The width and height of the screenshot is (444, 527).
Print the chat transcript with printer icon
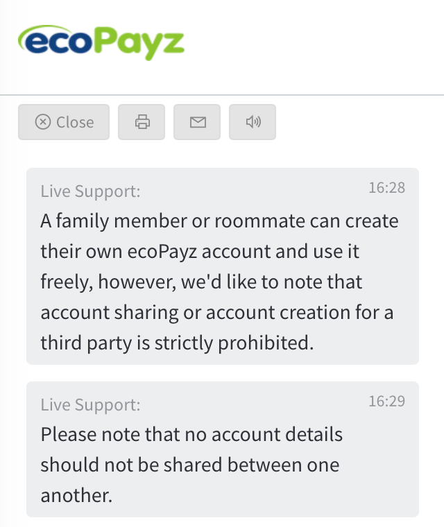pyautogui.click(x=142, y=121)
